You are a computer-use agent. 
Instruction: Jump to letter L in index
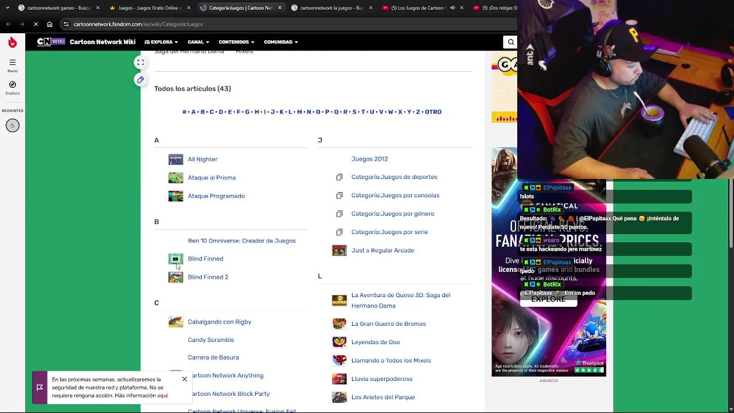pos(290,112)
